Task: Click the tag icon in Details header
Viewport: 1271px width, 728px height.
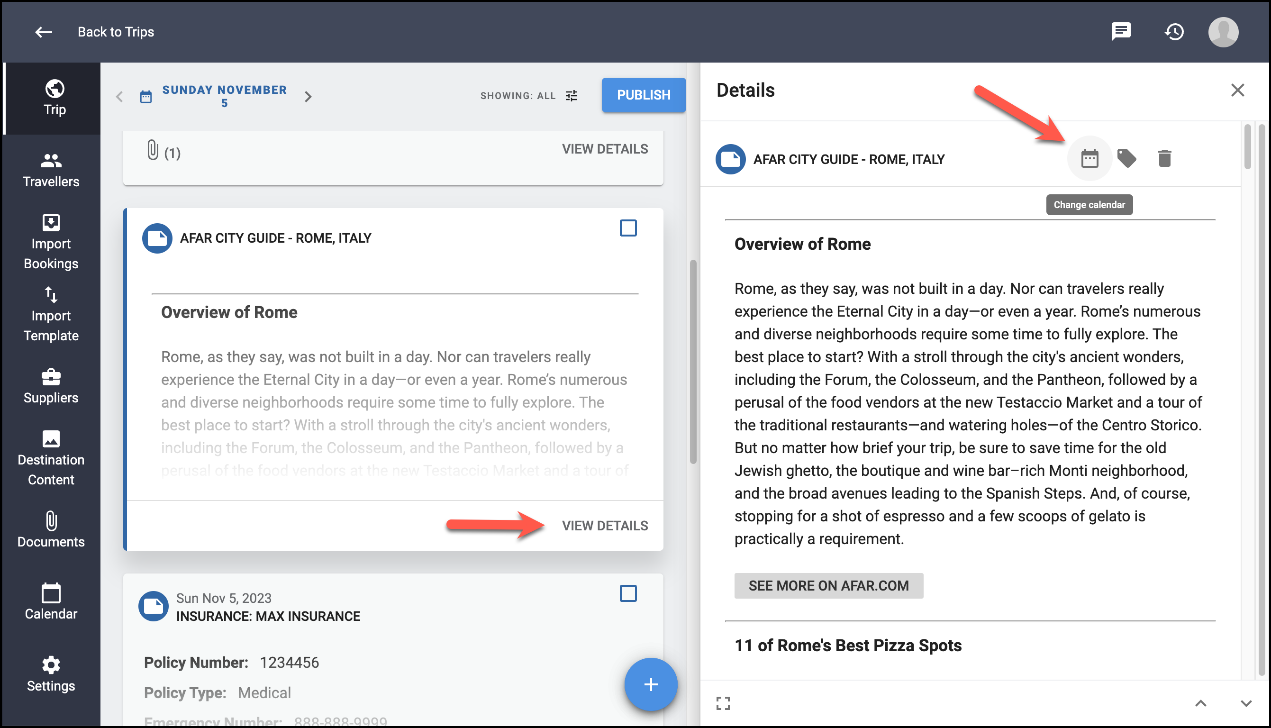Action: [1126, 158]
